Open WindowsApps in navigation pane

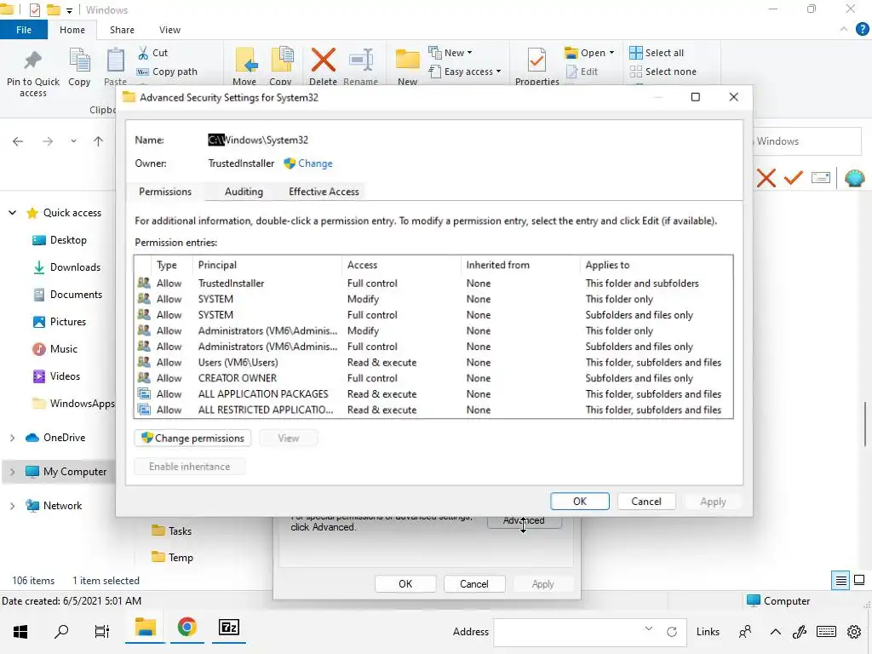(73, 404)
